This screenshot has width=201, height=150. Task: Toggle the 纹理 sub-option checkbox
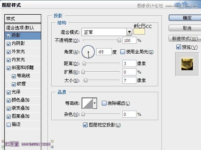pos(14,84)
